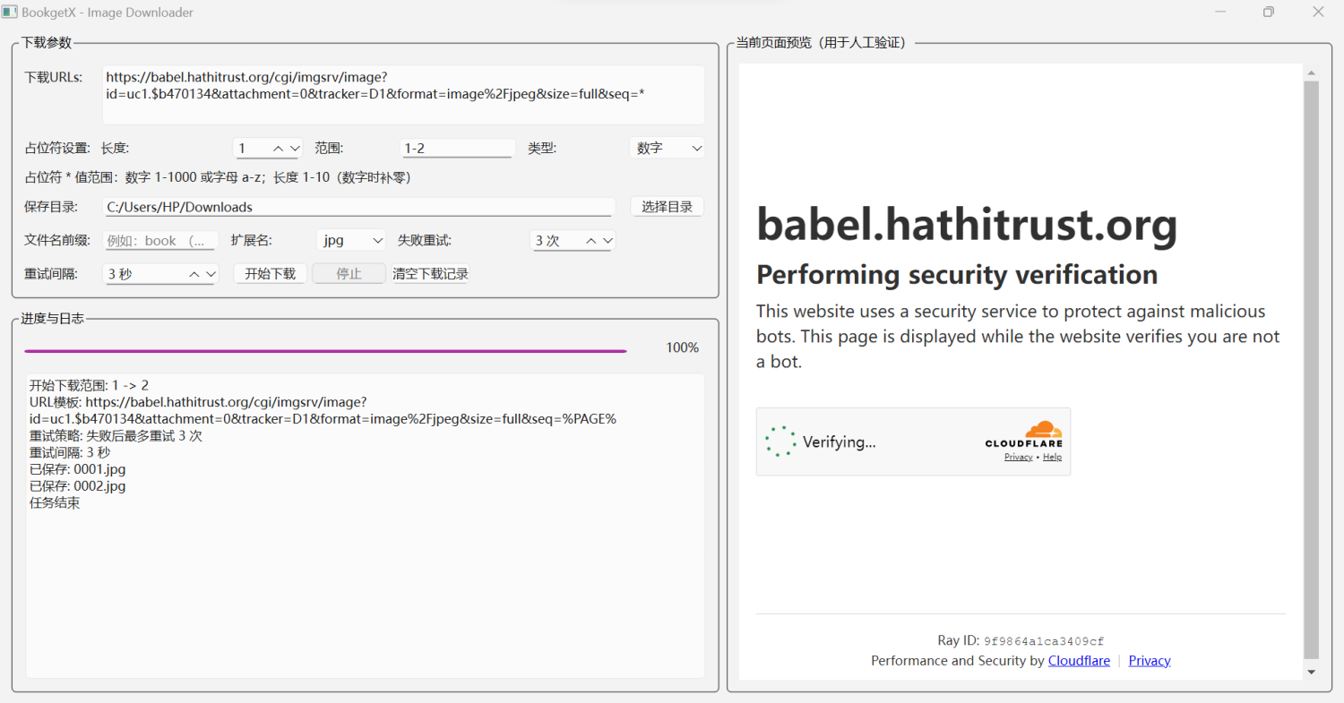
Task: Click the 停止 button
Action: click(349, 274)
